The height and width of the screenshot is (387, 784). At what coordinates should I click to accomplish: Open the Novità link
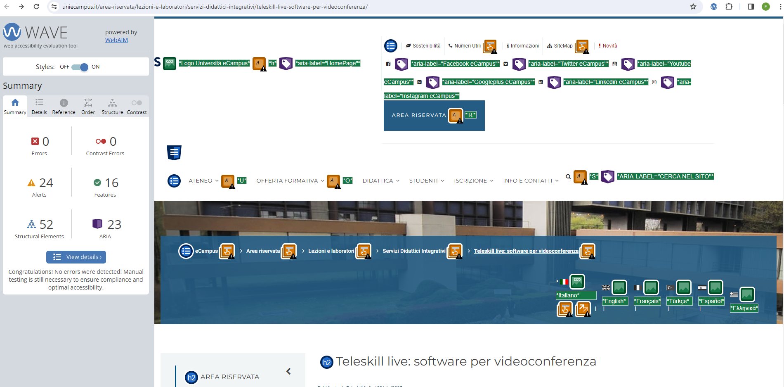coord(608,46)
